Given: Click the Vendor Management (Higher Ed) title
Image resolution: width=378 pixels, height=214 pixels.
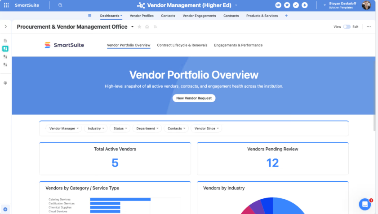Looking at the screenshot, I should click(x=189, y=5).
